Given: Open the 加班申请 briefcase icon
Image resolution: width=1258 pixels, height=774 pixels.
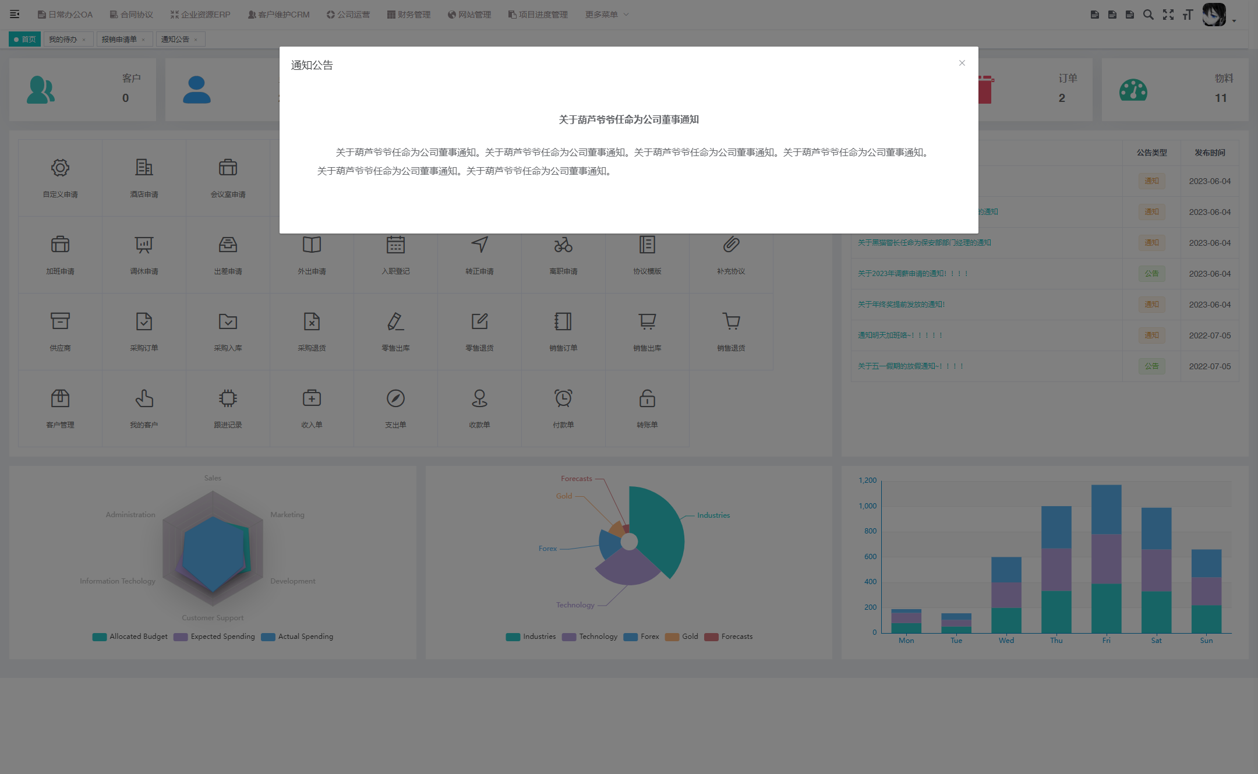Looking at the screenshot, I should pyautogui.click(x=60, y=245).
